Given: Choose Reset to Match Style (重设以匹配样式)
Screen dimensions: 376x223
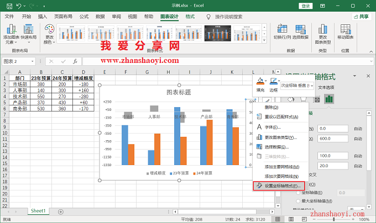Looking at the screenshot, I should tap(280, 117).
